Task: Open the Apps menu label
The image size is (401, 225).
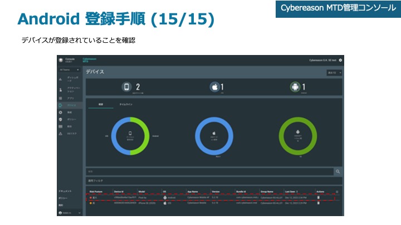Action: [x=71, y=98]
